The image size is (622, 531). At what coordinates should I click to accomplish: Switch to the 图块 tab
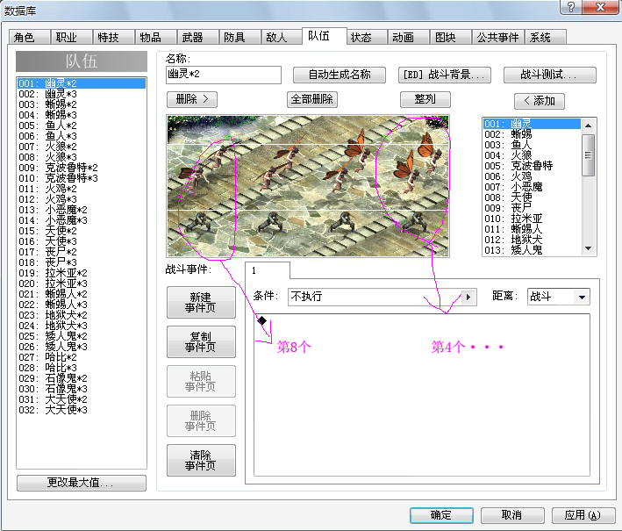(451, 38)
